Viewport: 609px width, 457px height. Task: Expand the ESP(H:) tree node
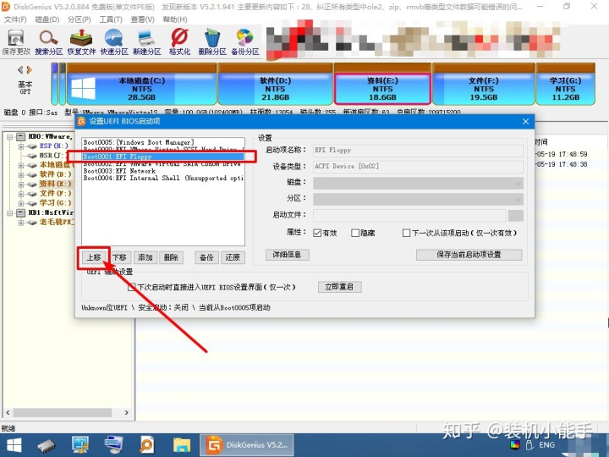click(x=21, y=146)
